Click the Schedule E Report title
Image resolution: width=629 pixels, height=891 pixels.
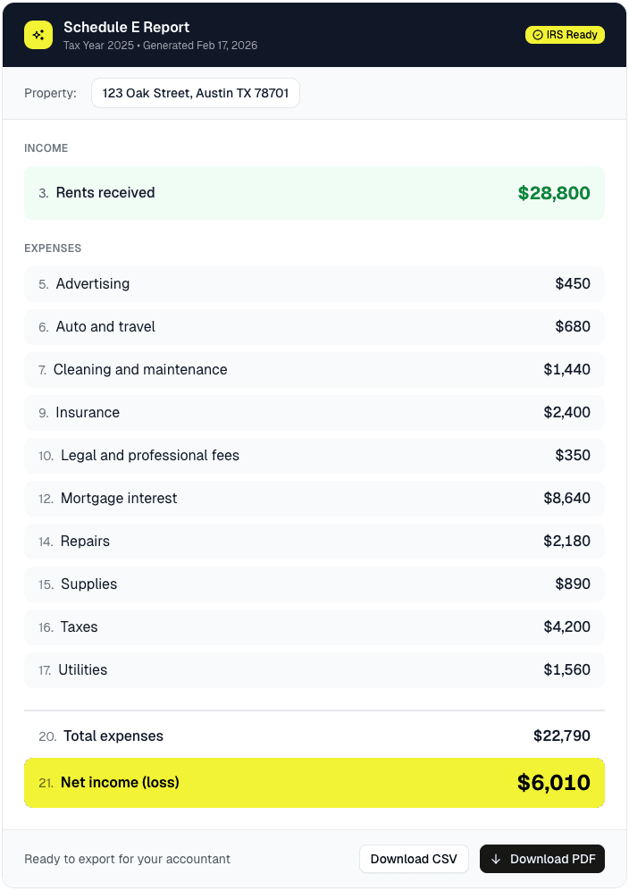tap(127, 27)
